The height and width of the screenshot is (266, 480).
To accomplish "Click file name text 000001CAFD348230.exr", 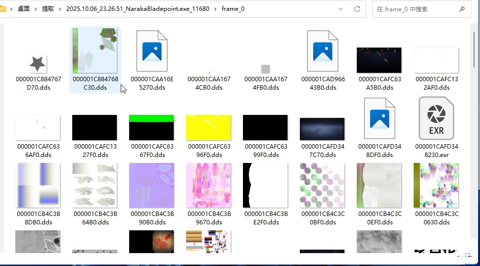I will pyautogui.click(x=436, y=151).
